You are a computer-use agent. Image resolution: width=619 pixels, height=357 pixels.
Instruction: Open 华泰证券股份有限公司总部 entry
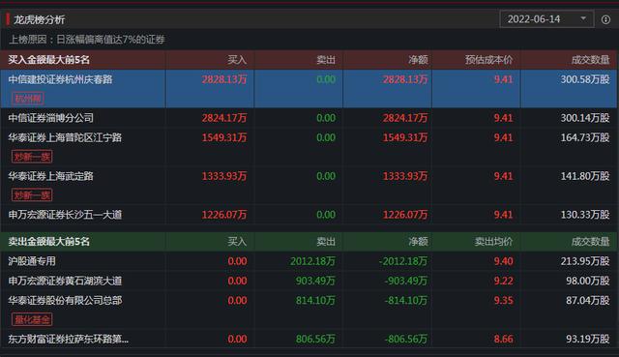coord(65,301)
